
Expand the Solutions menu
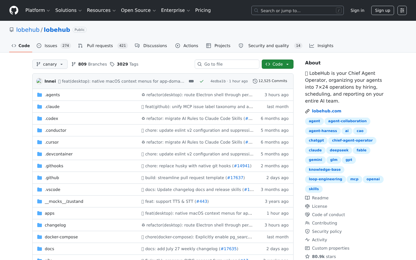68,10
